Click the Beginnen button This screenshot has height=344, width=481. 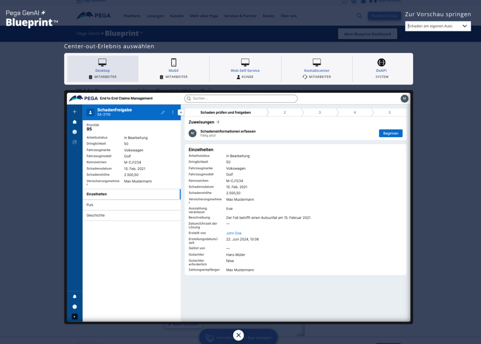click(391, 133)
